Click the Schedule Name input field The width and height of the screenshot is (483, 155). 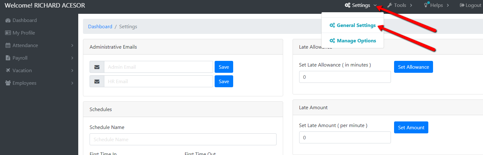(x=183, y=139)
